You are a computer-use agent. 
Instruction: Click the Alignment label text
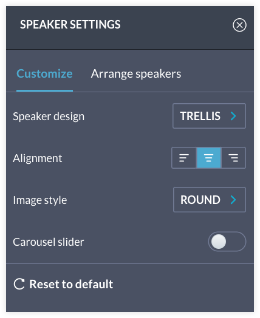pyautogui.click(x=37, y=158)
